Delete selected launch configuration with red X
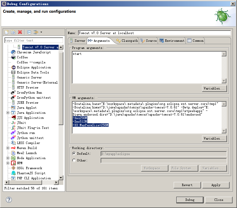This screenshot has height=208, width=237. (20, 32)
